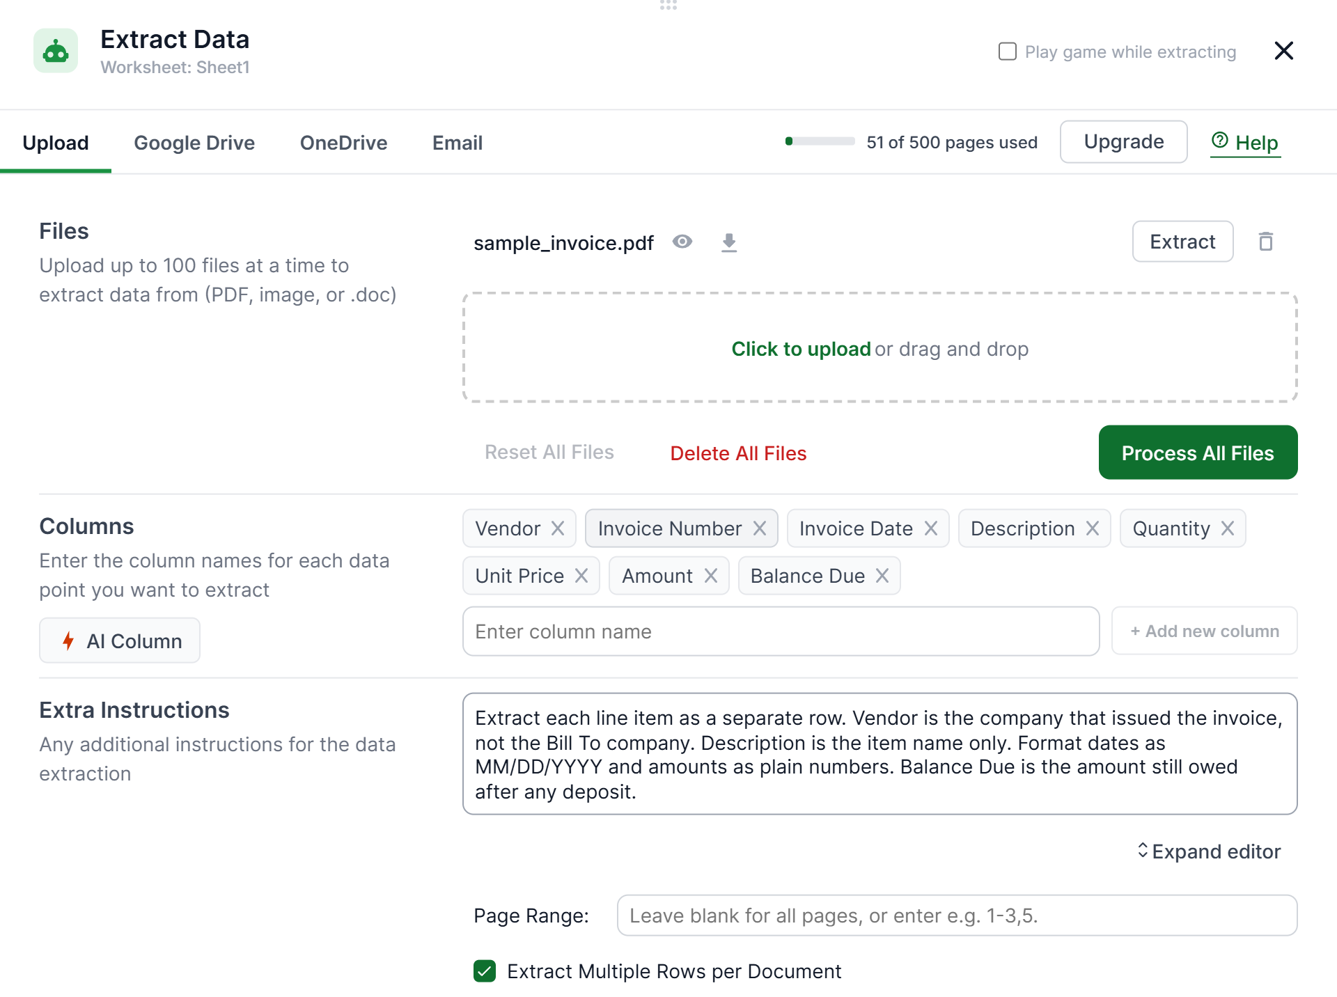Uncheck Extract Multiple Rows per Document
This screenshot has height=997, width=1337.
(x=485, y=971)
